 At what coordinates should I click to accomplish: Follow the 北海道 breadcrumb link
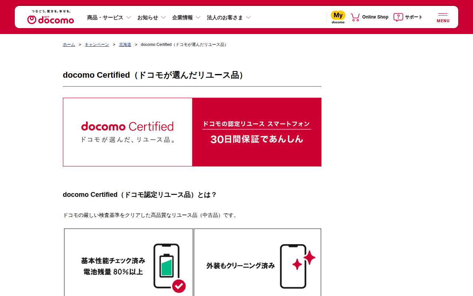(125, 44)
